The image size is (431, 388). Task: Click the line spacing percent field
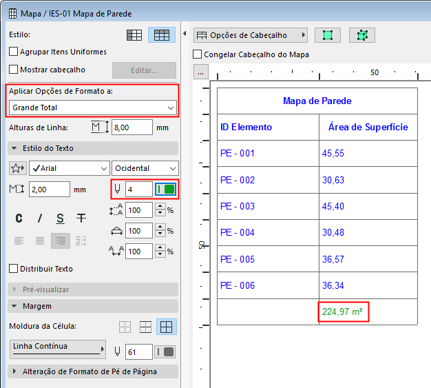139,210
